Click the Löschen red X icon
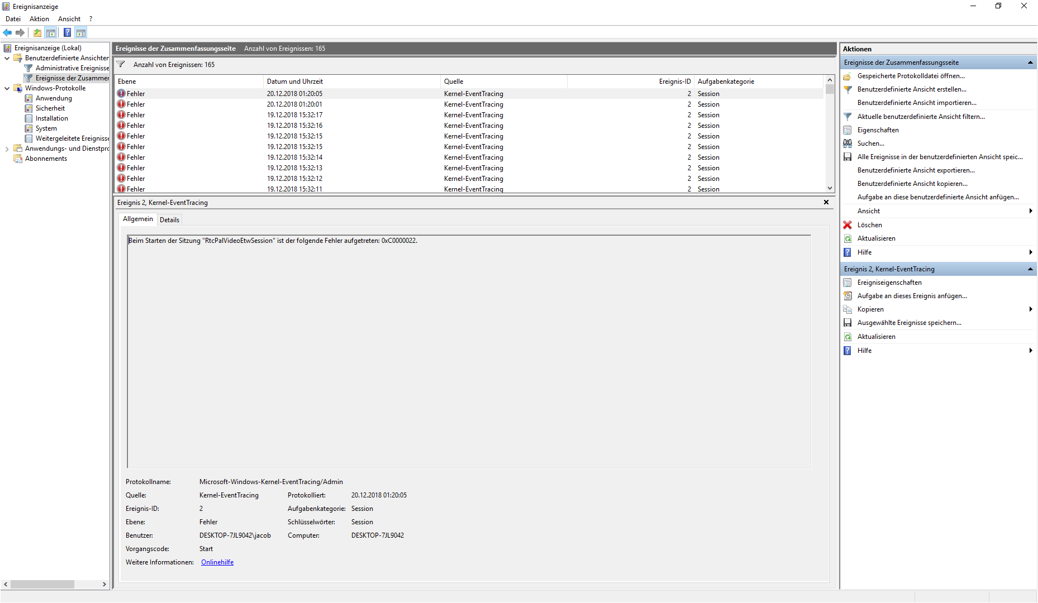The width and height of the screenshot is (1038, 603). tap(847, 225)
